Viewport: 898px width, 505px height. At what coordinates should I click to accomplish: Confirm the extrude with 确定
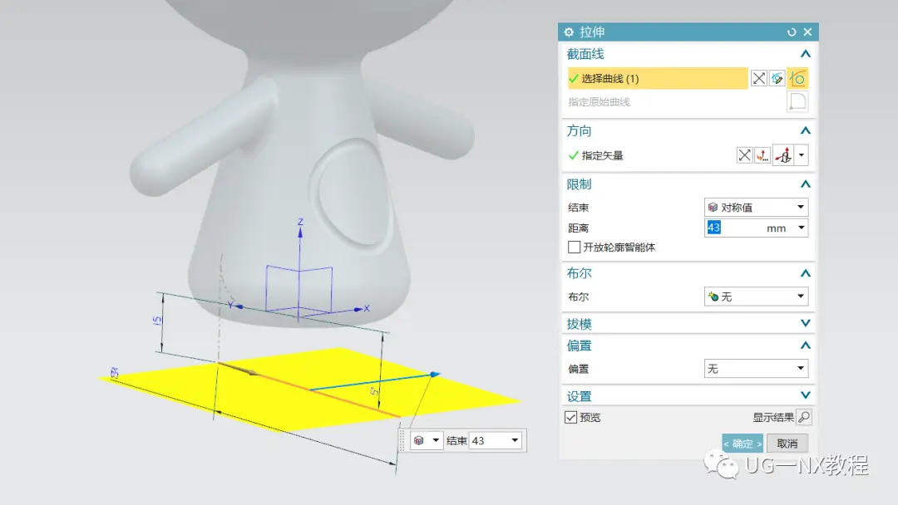click(743, 444)
